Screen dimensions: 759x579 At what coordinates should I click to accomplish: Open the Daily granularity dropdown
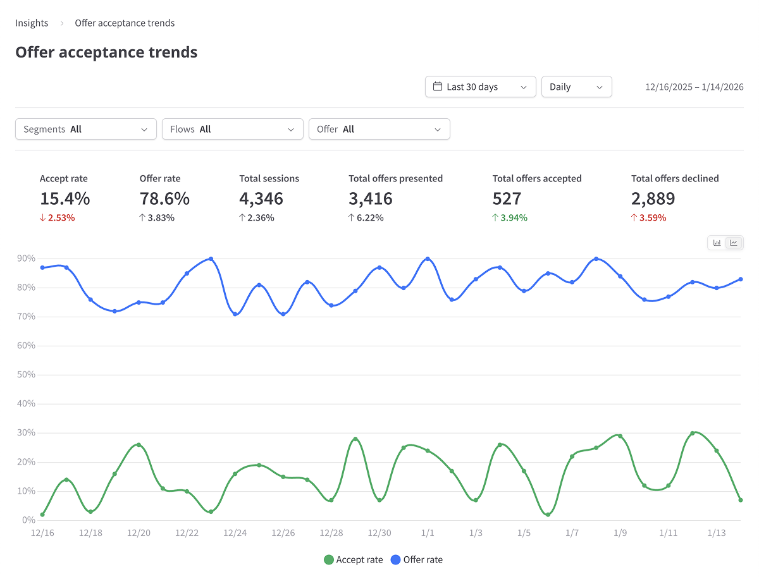(576, 87)
